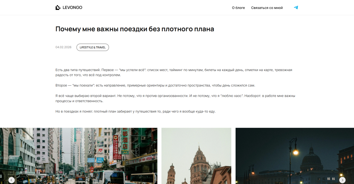Click the glowing street lamp in night photo

[295, 151]
